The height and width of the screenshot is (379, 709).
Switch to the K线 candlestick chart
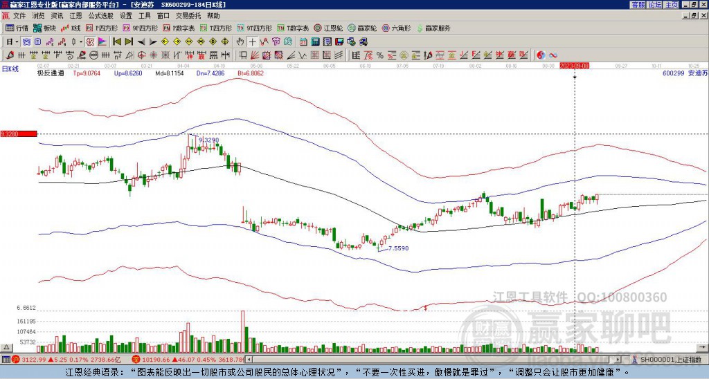tap(70, 28)
